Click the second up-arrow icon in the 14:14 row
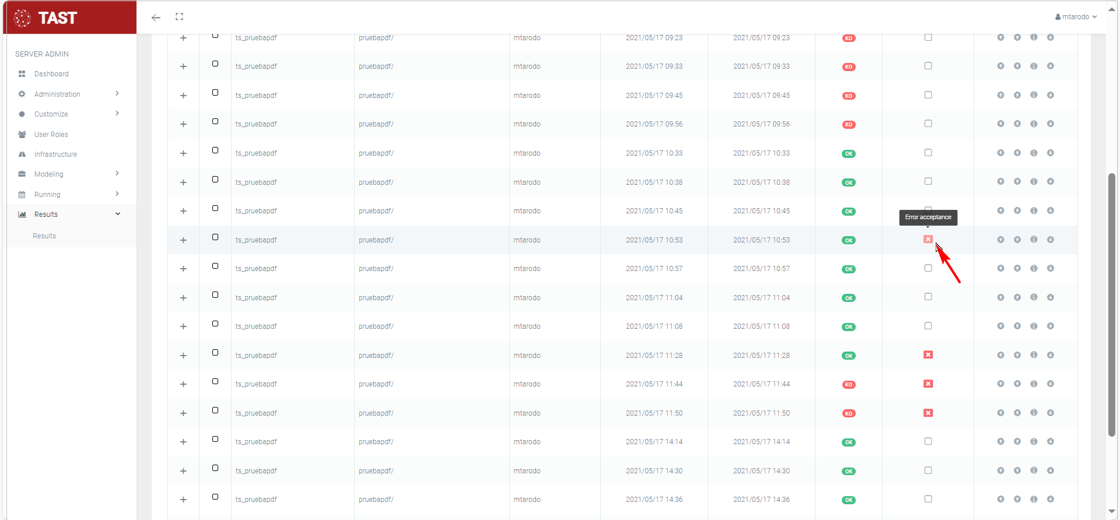Screen dimensions: 1120x520 point(1017,441)
